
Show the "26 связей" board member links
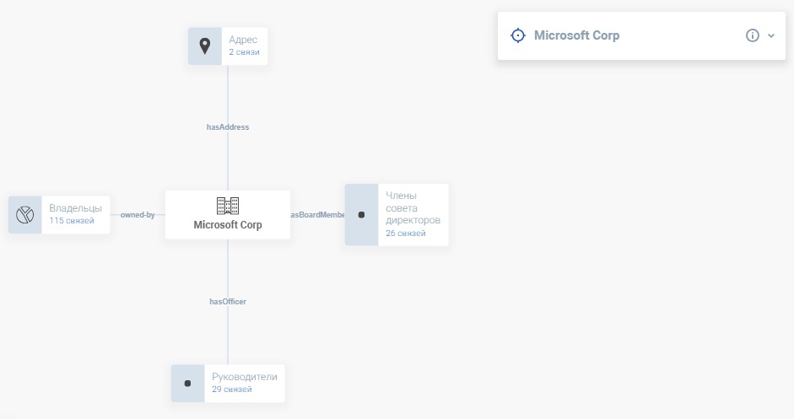coord(406,233)
